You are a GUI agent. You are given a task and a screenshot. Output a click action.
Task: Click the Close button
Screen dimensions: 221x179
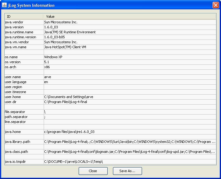pyautogui.click(x=93, y=171)
